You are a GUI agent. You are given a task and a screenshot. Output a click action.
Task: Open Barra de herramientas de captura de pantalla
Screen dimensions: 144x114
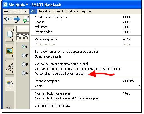tap(86, 52)
